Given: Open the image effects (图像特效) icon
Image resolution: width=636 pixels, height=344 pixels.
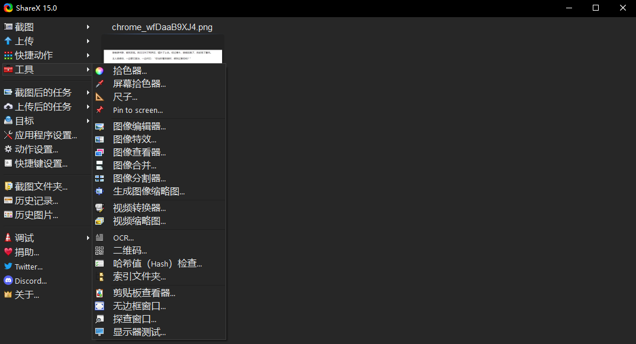Looking at the screenshot, I should click(99, 139).
